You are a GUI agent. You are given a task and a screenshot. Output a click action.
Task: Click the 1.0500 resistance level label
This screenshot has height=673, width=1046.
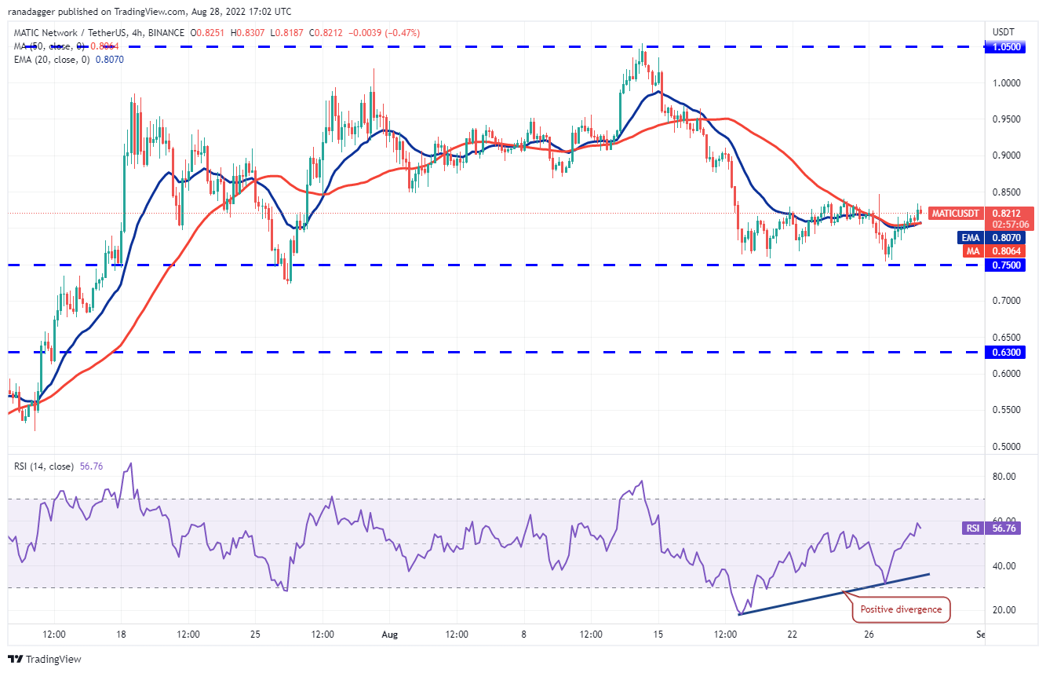[x=1007, y=47]
